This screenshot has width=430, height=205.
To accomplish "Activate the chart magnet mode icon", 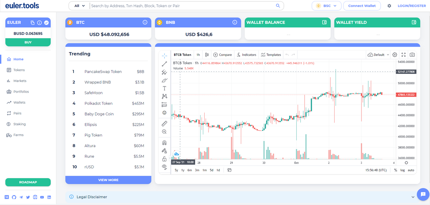I will (x=164, y=143).
